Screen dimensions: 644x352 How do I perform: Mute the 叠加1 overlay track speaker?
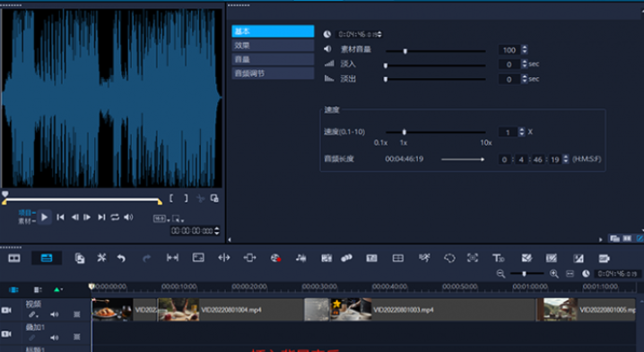tap(54, 338)
